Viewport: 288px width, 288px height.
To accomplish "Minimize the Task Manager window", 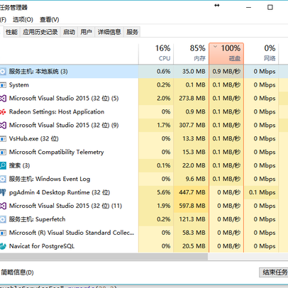I will tap(248, 7).
